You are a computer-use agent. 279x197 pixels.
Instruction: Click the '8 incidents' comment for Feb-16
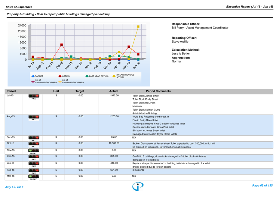pos(138,170)
